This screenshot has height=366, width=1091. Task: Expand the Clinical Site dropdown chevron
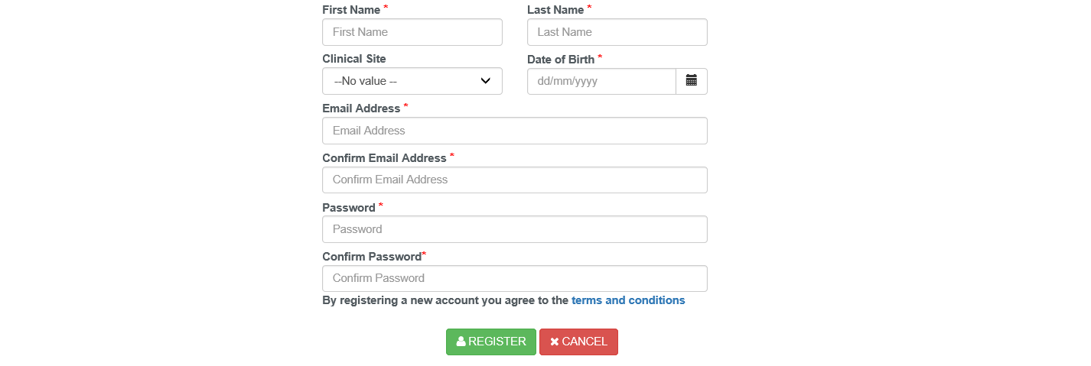pos(485,81)
